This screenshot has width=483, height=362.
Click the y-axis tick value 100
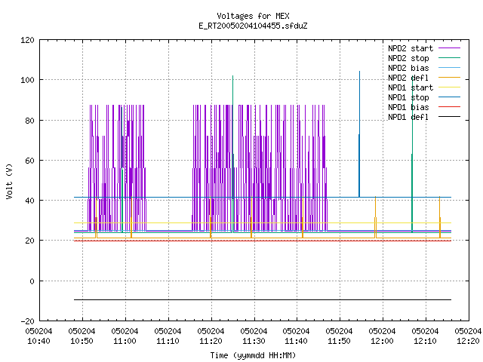click(27, 80)
